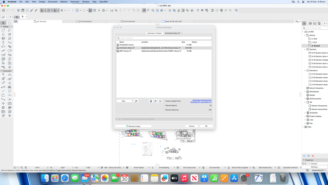Open the Add... dropdown in Library Manager

125,101
